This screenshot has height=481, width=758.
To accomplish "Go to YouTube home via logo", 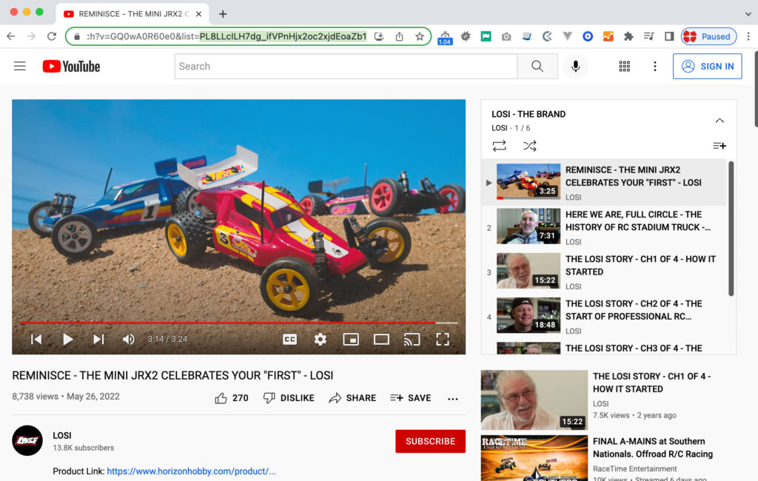I will pyautogui.click(x=71, y=66).
